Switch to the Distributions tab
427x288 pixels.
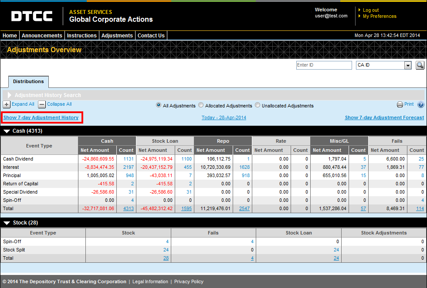(x=28, y=82)
